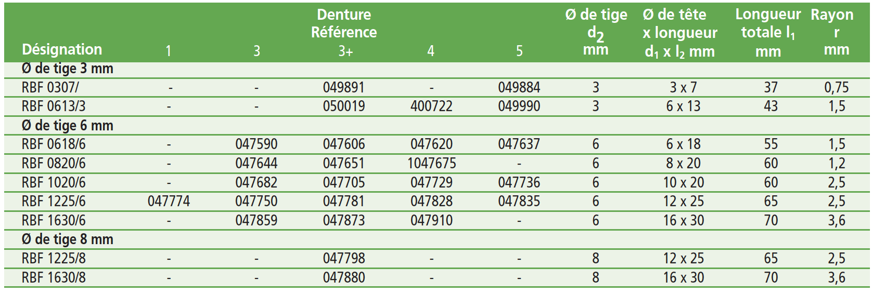Select the RBF 1225/6 row label
Screen dimensions: 872x294
tap(54, 202)
